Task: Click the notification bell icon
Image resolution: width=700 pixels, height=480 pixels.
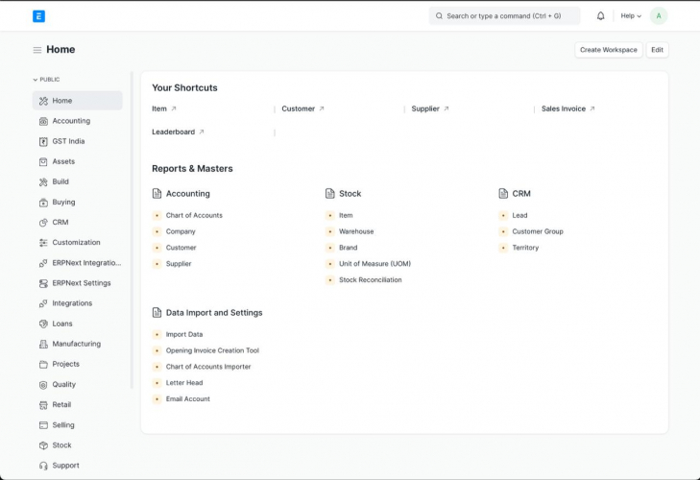Action: pos(601,16)
